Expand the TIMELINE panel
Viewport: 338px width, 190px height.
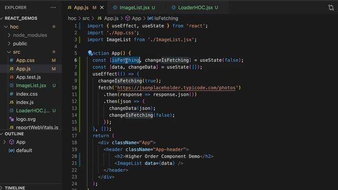[x=15, y=188]
